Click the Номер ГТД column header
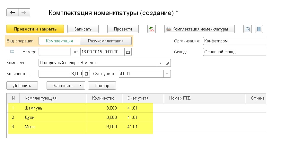The width and height of the screenshot is (290, 141). [x=205, y=98]
